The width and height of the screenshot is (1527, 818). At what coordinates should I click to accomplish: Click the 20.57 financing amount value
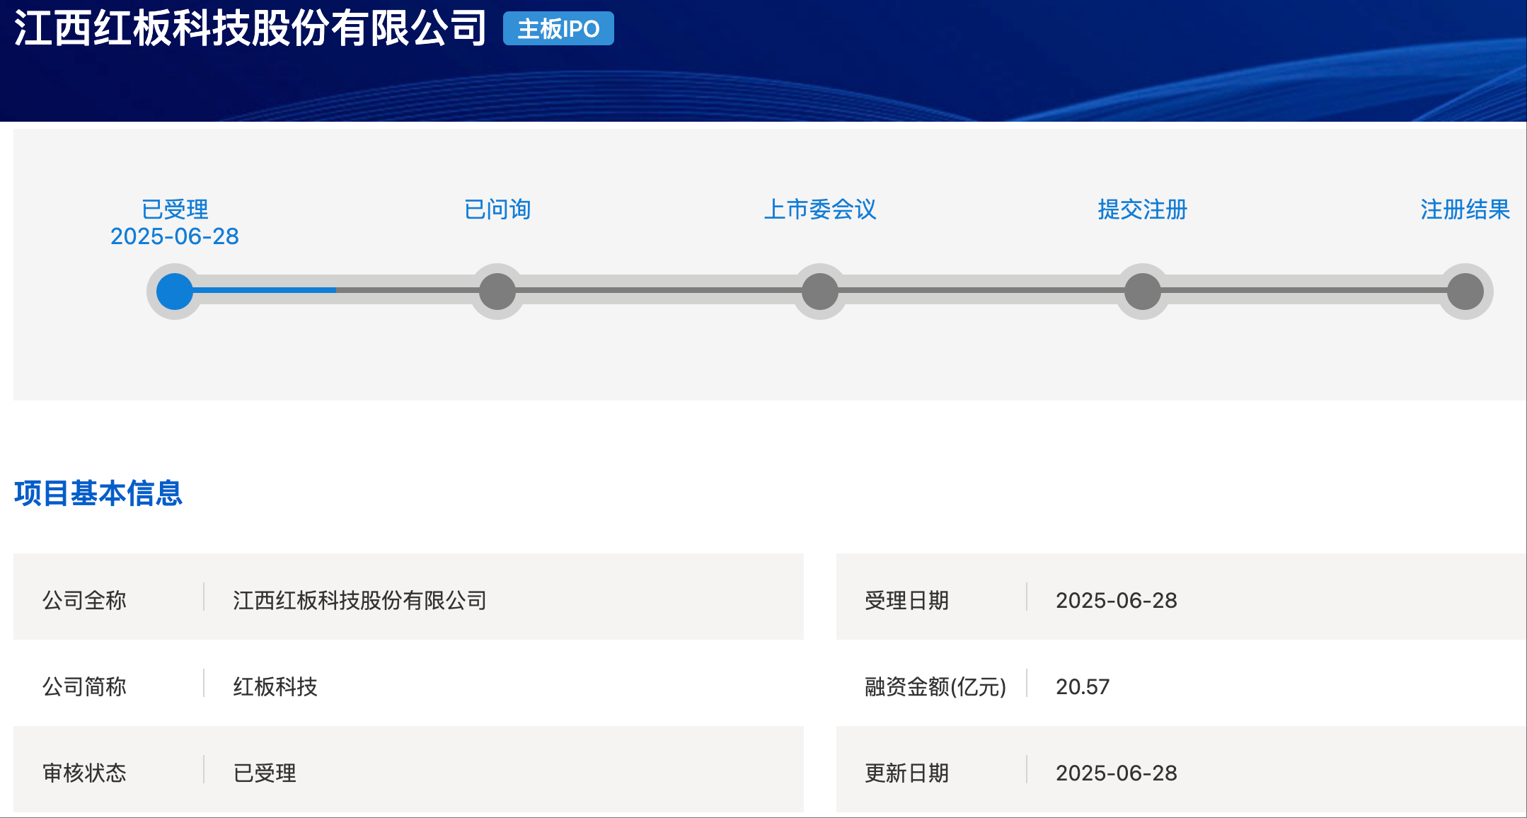click(x=1083, y=686)
